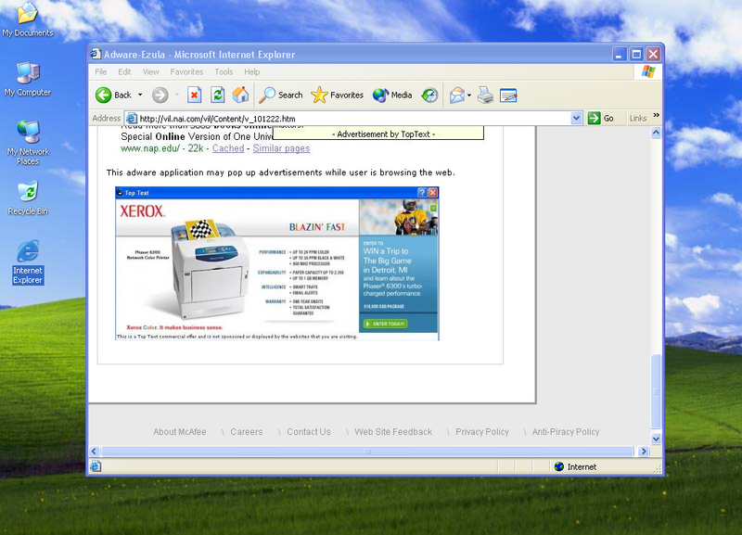Click the Go button
The image size is (742, 535).
coord(601,119)
